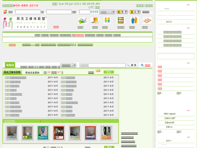The image size is (197, 148).
Task: Open the drafting table navigation icon
Action: (147, 20)
